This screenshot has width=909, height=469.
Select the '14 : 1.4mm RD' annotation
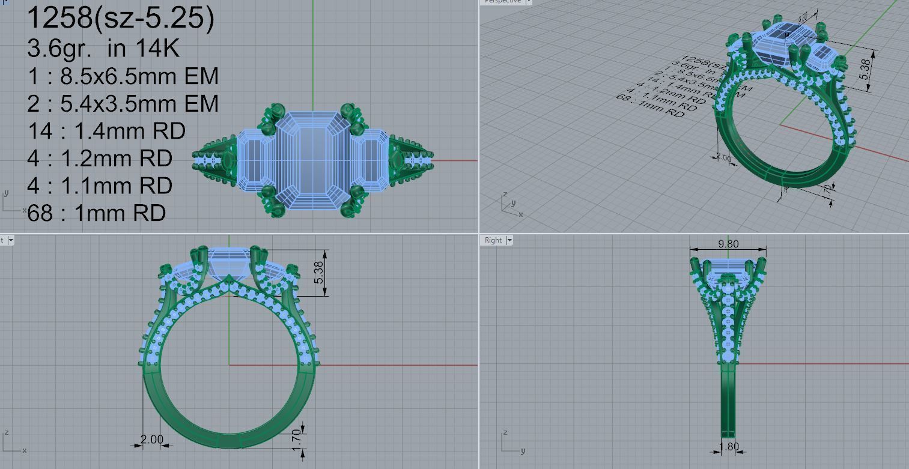106,130
